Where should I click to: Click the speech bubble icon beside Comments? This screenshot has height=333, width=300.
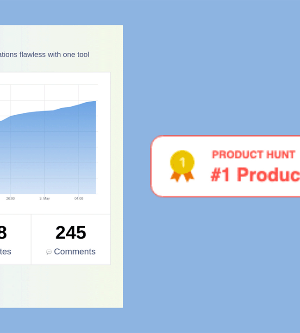pyautogui.click(x=49, y=252)
